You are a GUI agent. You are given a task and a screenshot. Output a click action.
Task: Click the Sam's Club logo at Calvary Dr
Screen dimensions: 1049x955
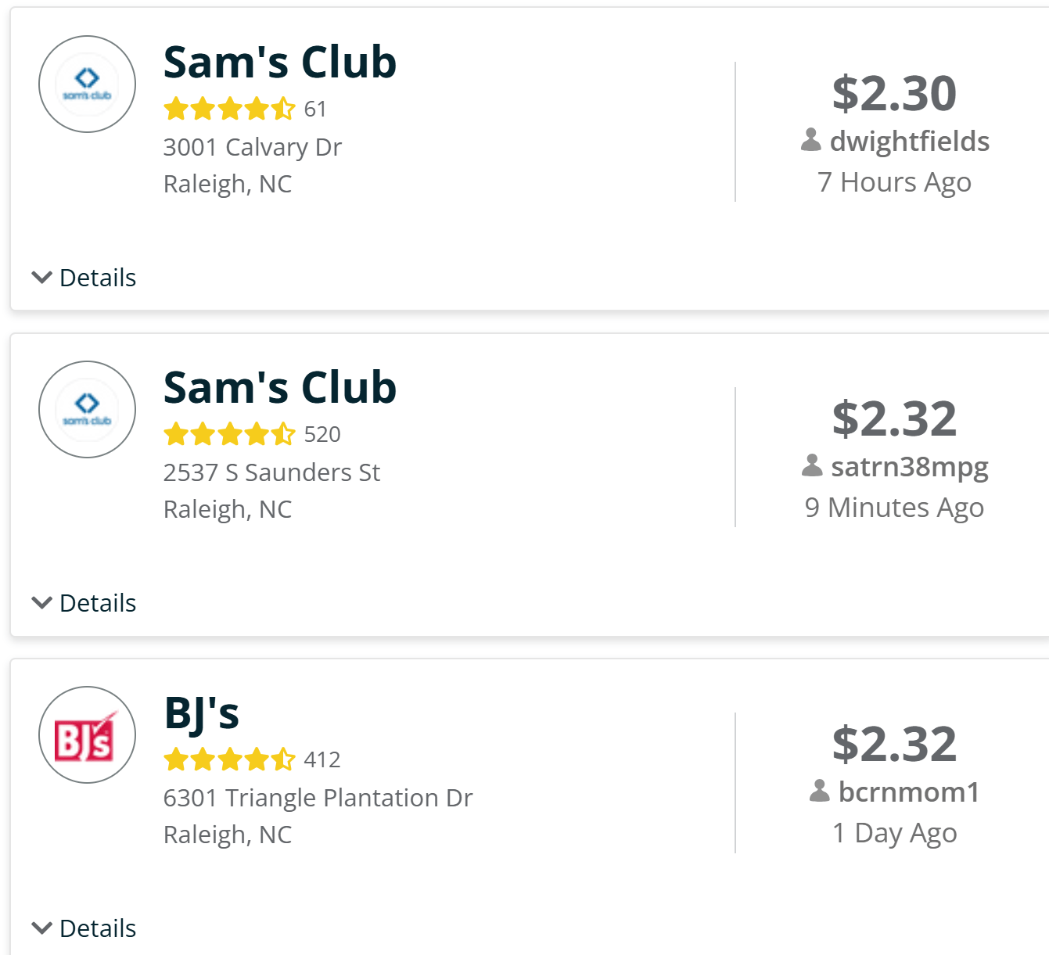click(x=87, y=84)
